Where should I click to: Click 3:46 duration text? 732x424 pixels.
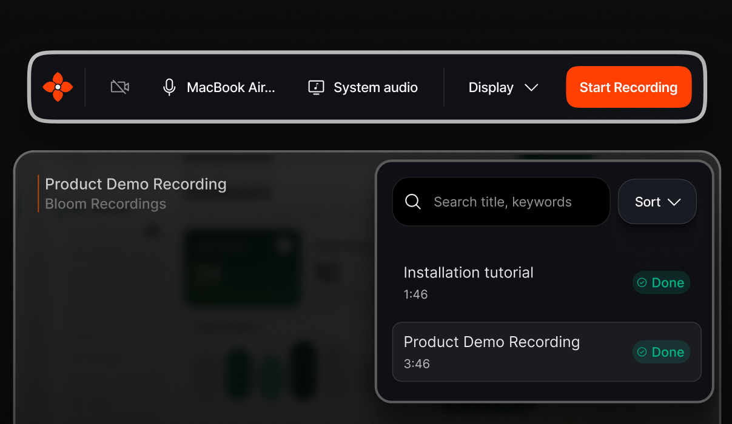417,364
